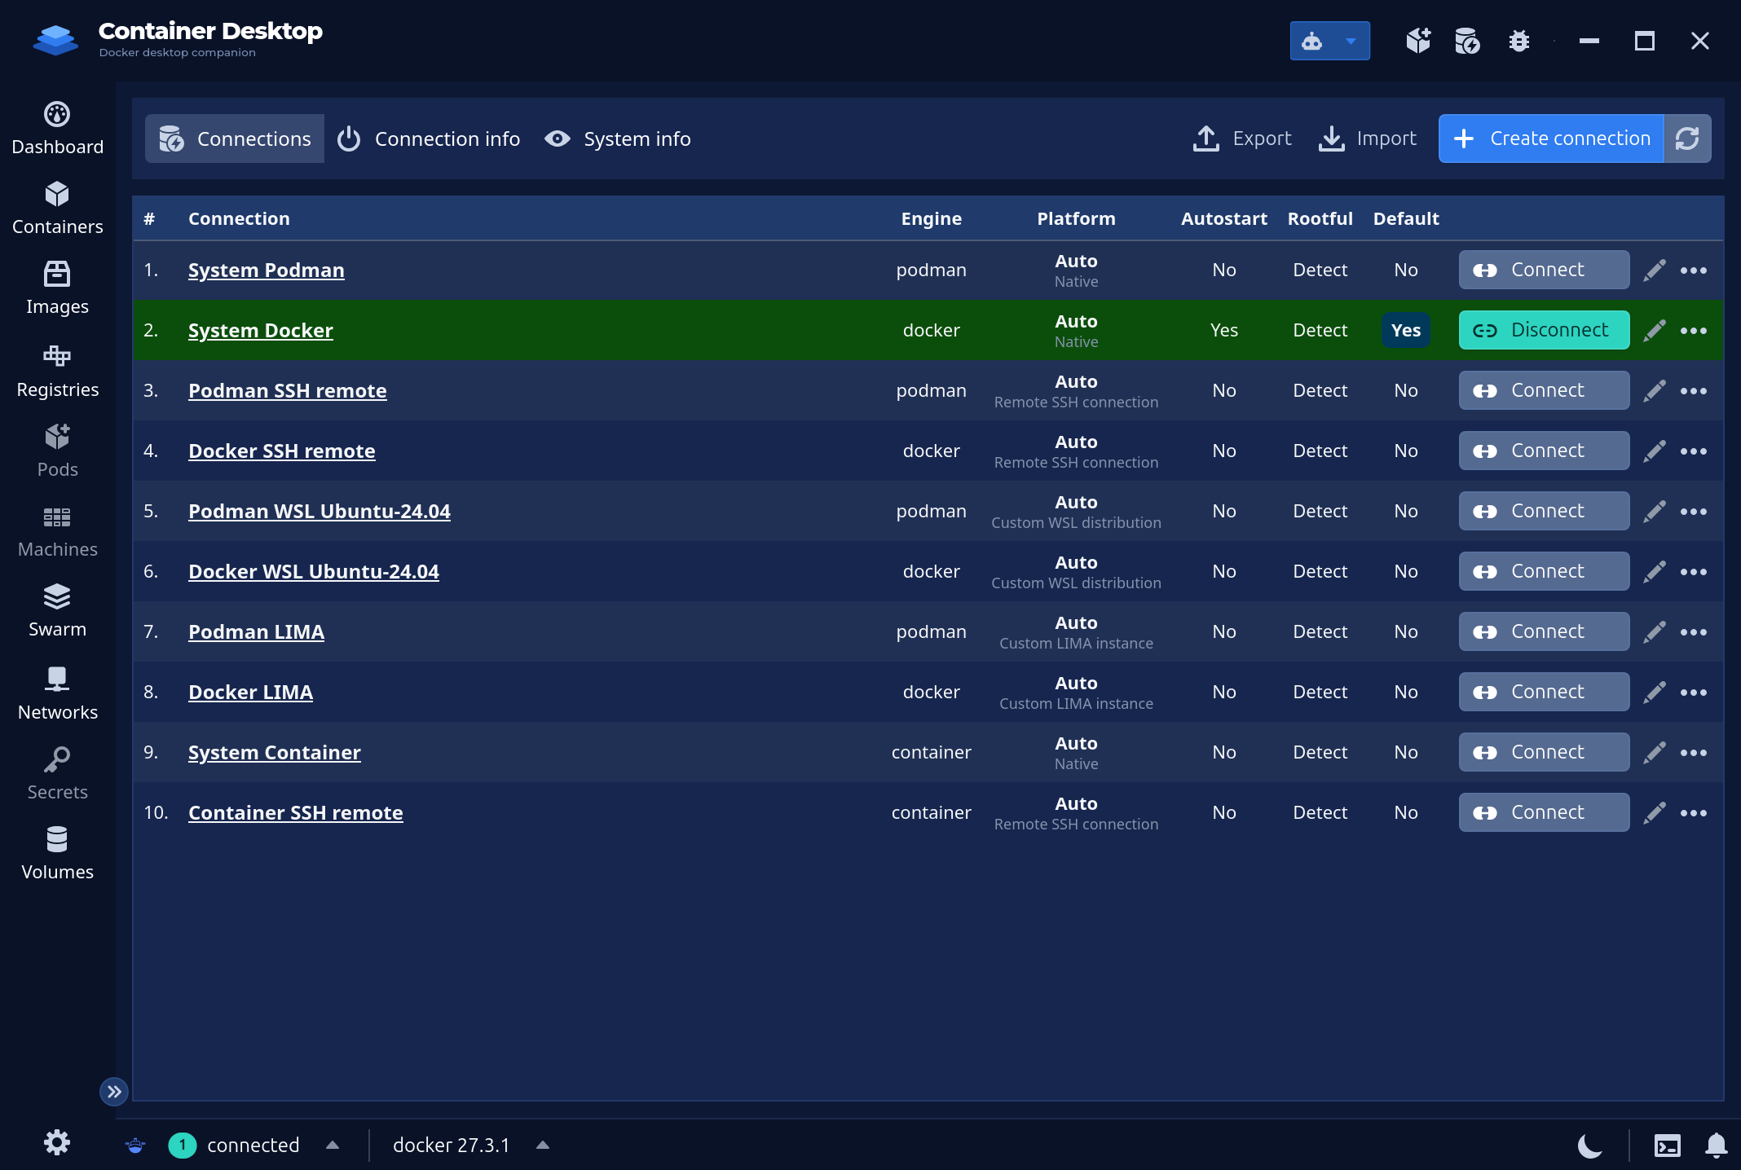Viewport: 1741px width, 1170px height.
Task: Click the Container Desktop logo
Action: click(55, 39)
